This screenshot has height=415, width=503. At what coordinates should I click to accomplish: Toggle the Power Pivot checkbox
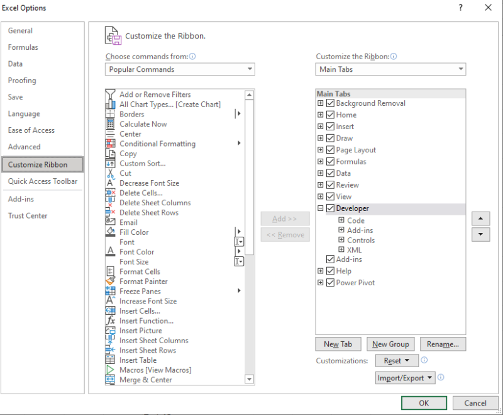[330, 282]
